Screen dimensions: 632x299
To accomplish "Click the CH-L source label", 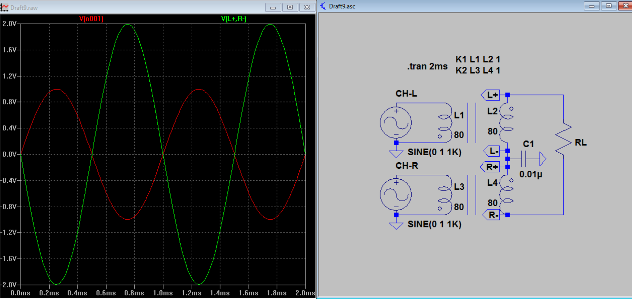I will (406, 93).
